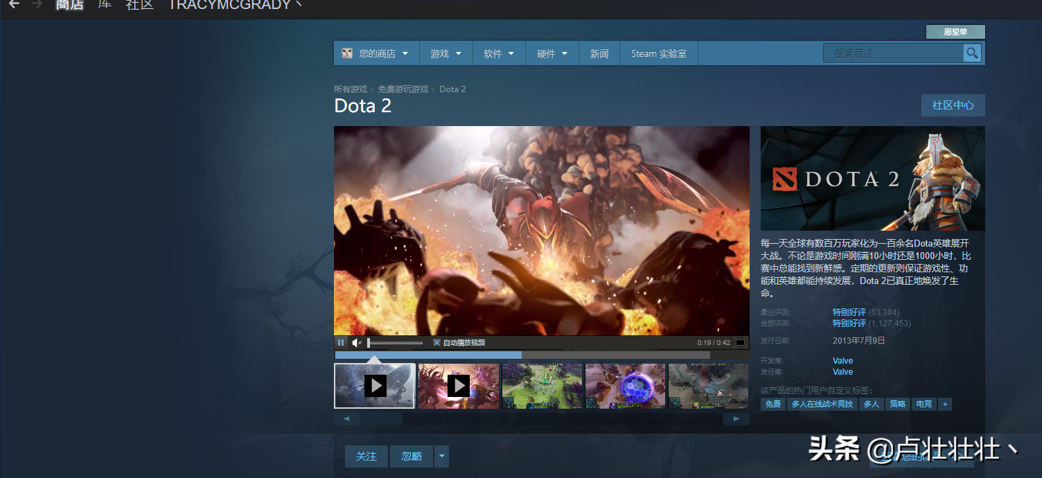Adjust the video volume slider
The width and height of the screenshot is (1042, 478).
click(x=395, y=342)
